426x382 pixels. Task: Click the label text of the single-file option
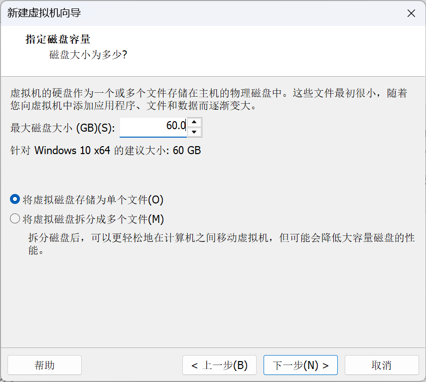pos(93,199)
